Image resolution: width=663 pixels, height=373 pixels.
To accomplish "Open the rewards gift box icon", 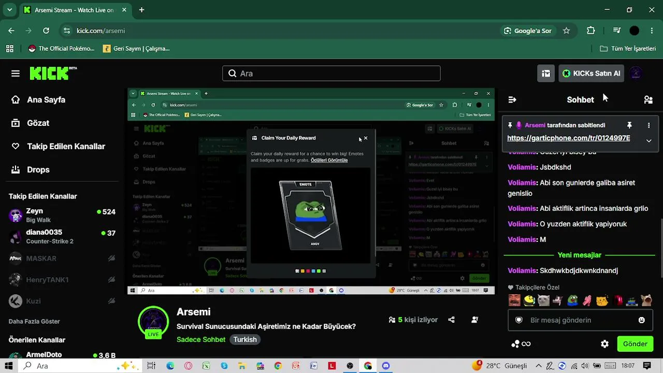I will tap(546, 74).
